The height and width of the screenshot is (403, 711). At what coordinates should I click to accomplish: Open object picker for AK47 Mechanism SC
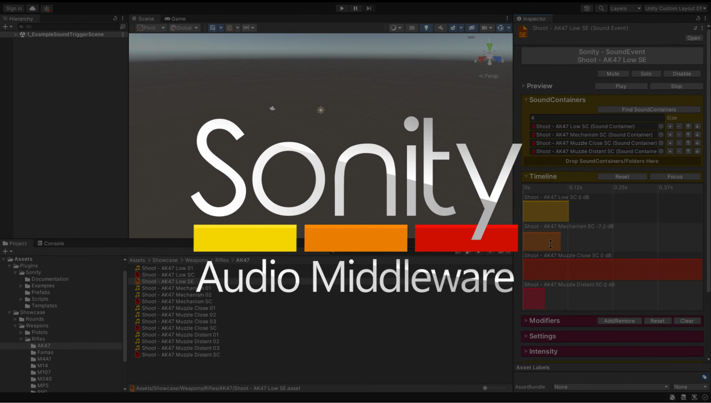point(661,135)
